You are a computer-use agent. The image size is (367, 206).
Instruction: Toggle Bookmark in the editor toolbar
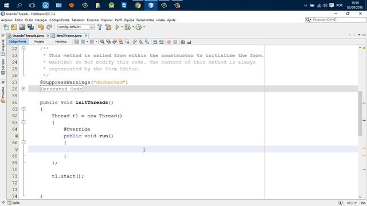pos(147,42)
